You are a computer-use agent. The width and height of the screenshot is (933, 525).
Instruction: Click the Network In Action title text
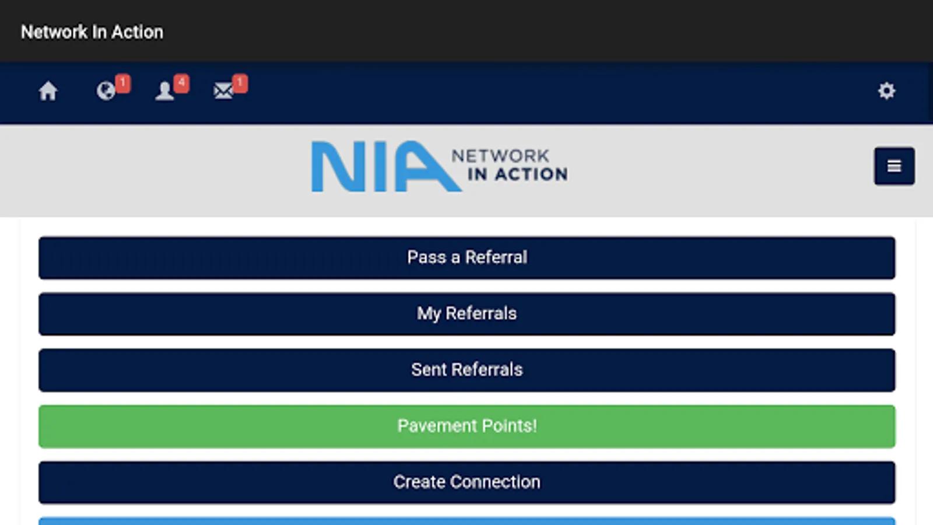[92, 32]
